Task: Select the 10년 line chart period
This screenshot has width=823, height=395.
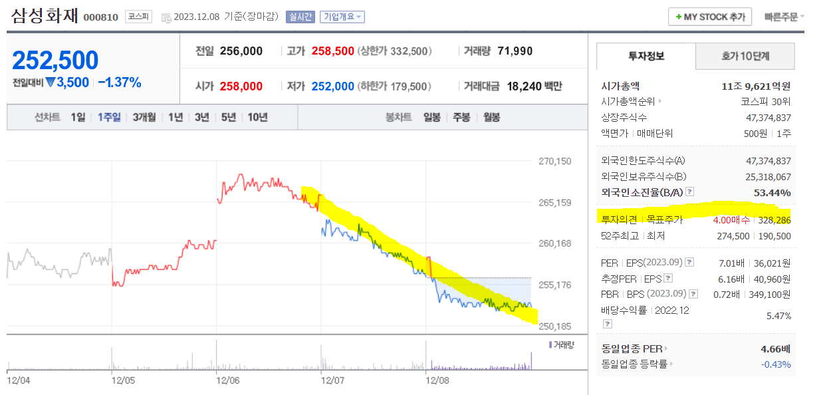Action: 258,118
